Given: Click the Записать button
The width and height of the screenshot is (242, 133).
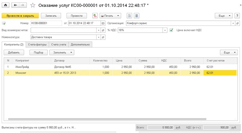Looking at the screenshot, I should click(51, 16).
